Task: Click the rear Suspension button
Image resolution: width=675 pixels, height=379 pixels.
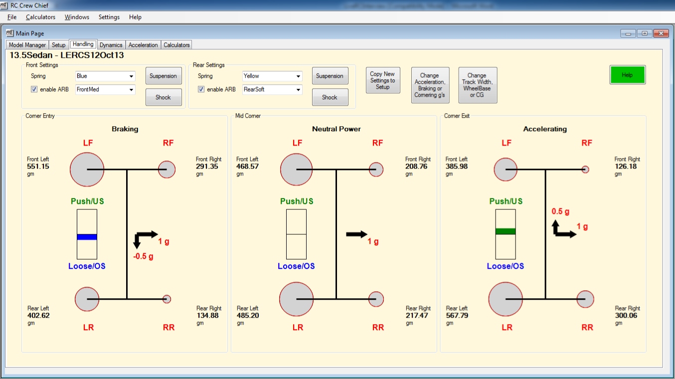Action: [x=330, y=76]
